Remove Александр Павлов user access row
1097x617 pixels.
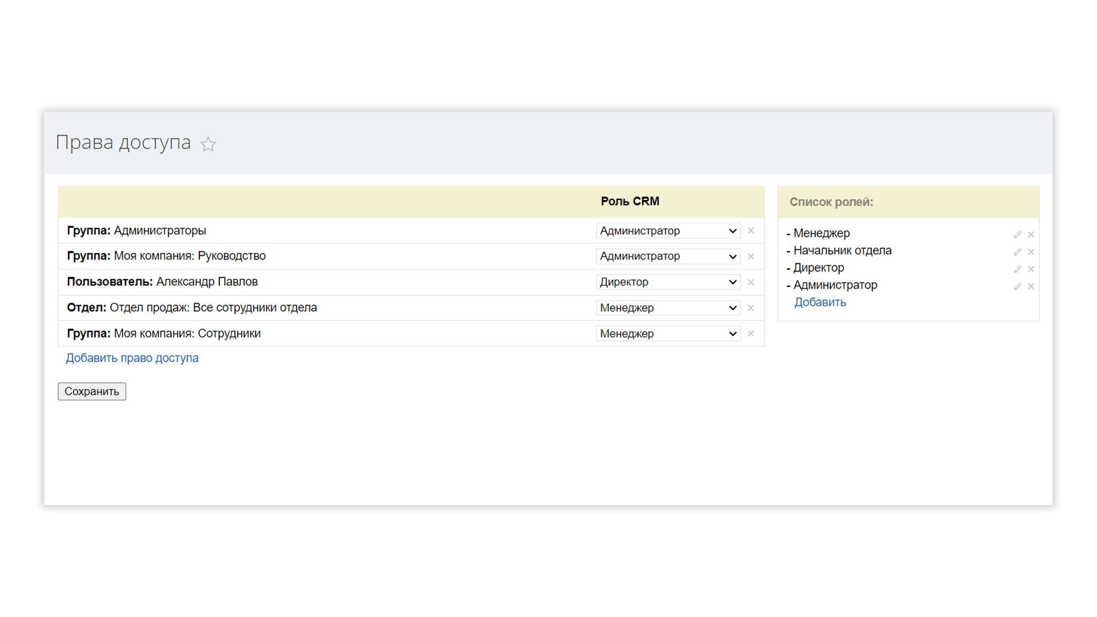751,282
